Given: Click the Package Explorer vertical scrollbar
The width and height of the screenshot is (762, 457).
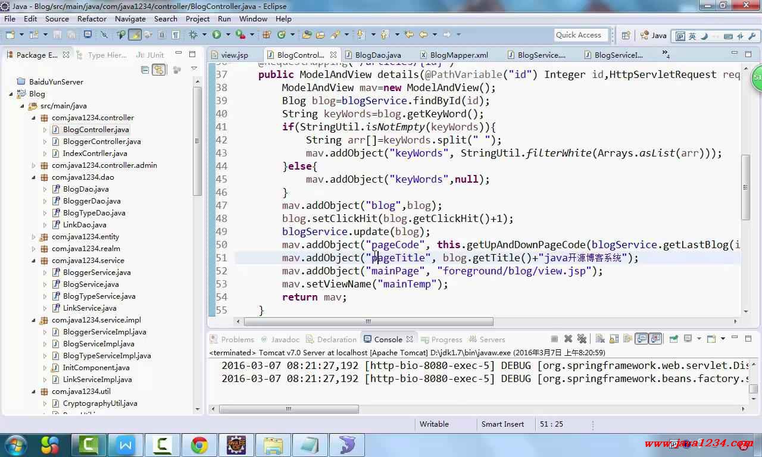Looking at the screenshot, I should tap(198, 142).
